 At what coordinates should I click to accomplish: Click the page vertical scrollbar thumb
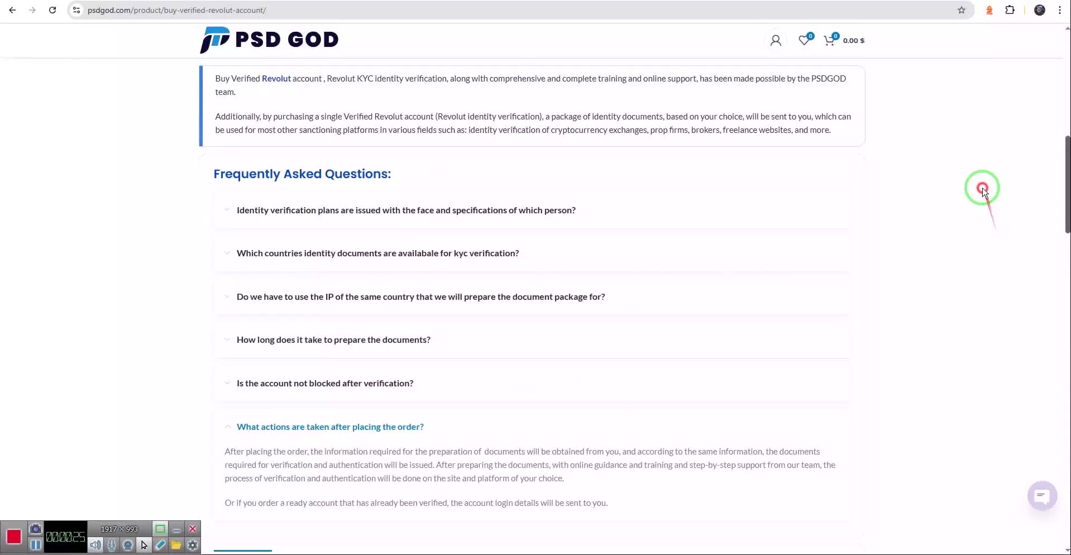(1068, 184)
